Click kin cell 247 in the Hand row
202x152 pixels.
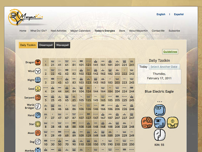[132, 115]
